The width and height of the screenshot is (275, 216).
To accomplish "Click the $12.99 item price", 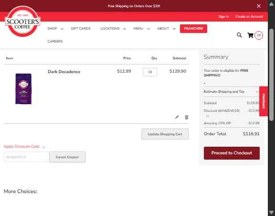I will pyautogui.click(x=124, y=71).
